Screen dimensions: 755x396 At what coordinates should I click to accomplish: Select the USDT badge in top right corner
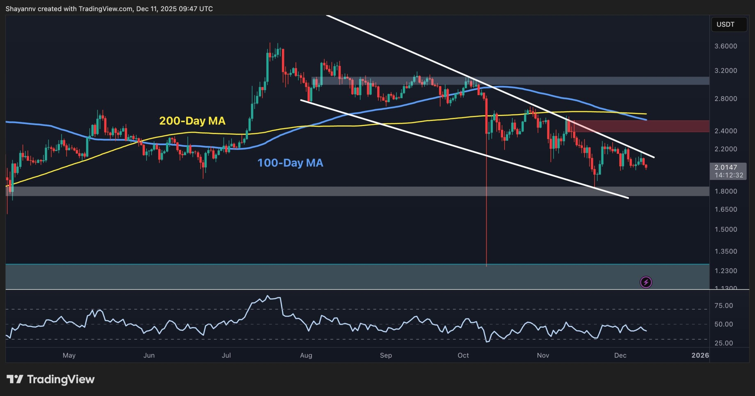[x=729, y=24]
